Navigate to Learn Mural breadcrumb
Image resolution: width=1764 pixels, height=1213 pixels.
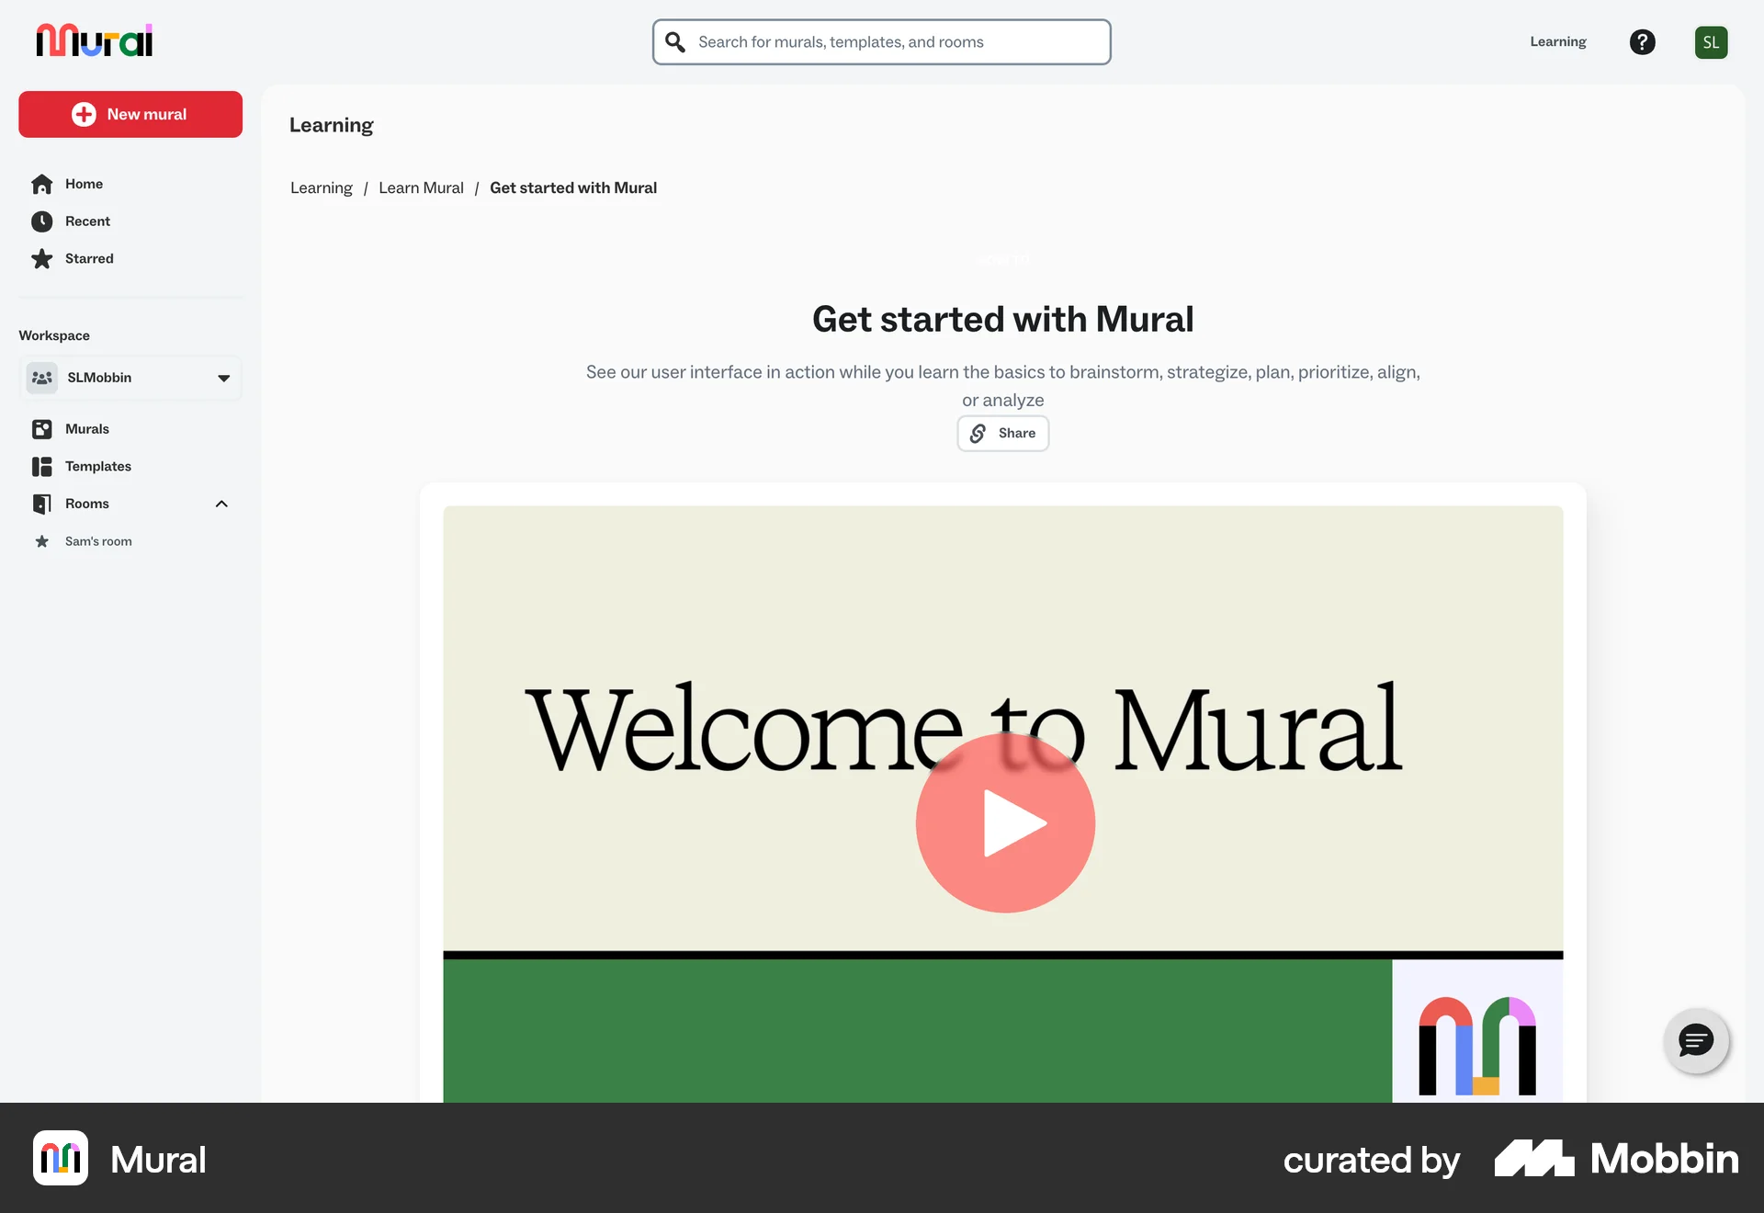[421, 187]
